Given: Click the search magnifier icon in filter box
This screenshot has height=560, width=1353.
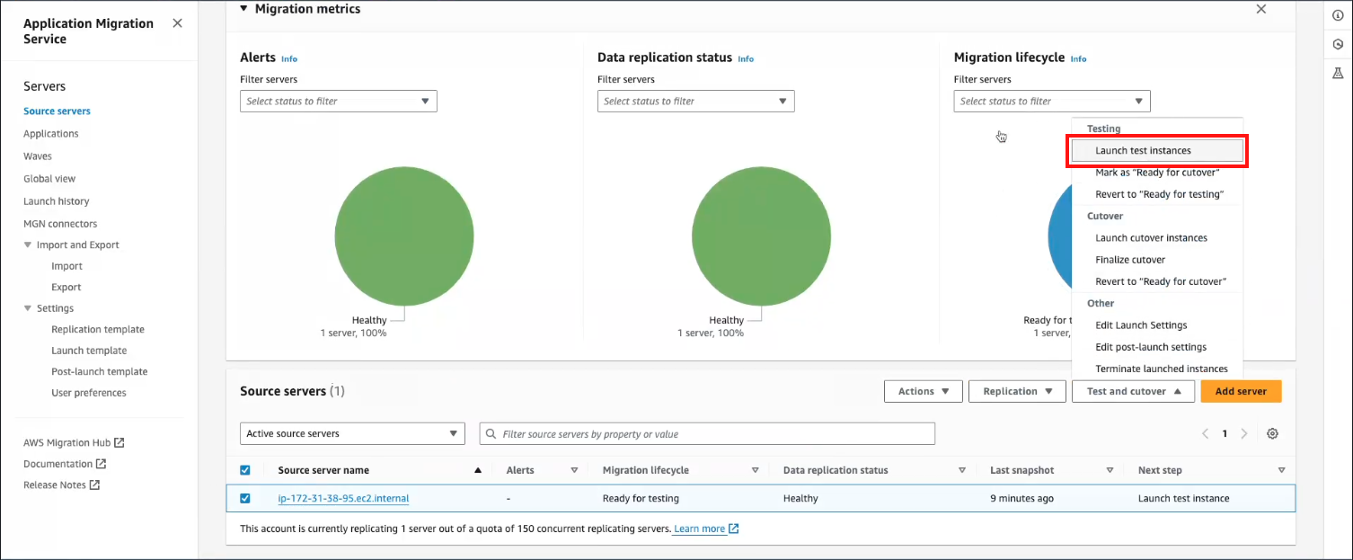Looking at the screenshot, I should click(491, 434).
